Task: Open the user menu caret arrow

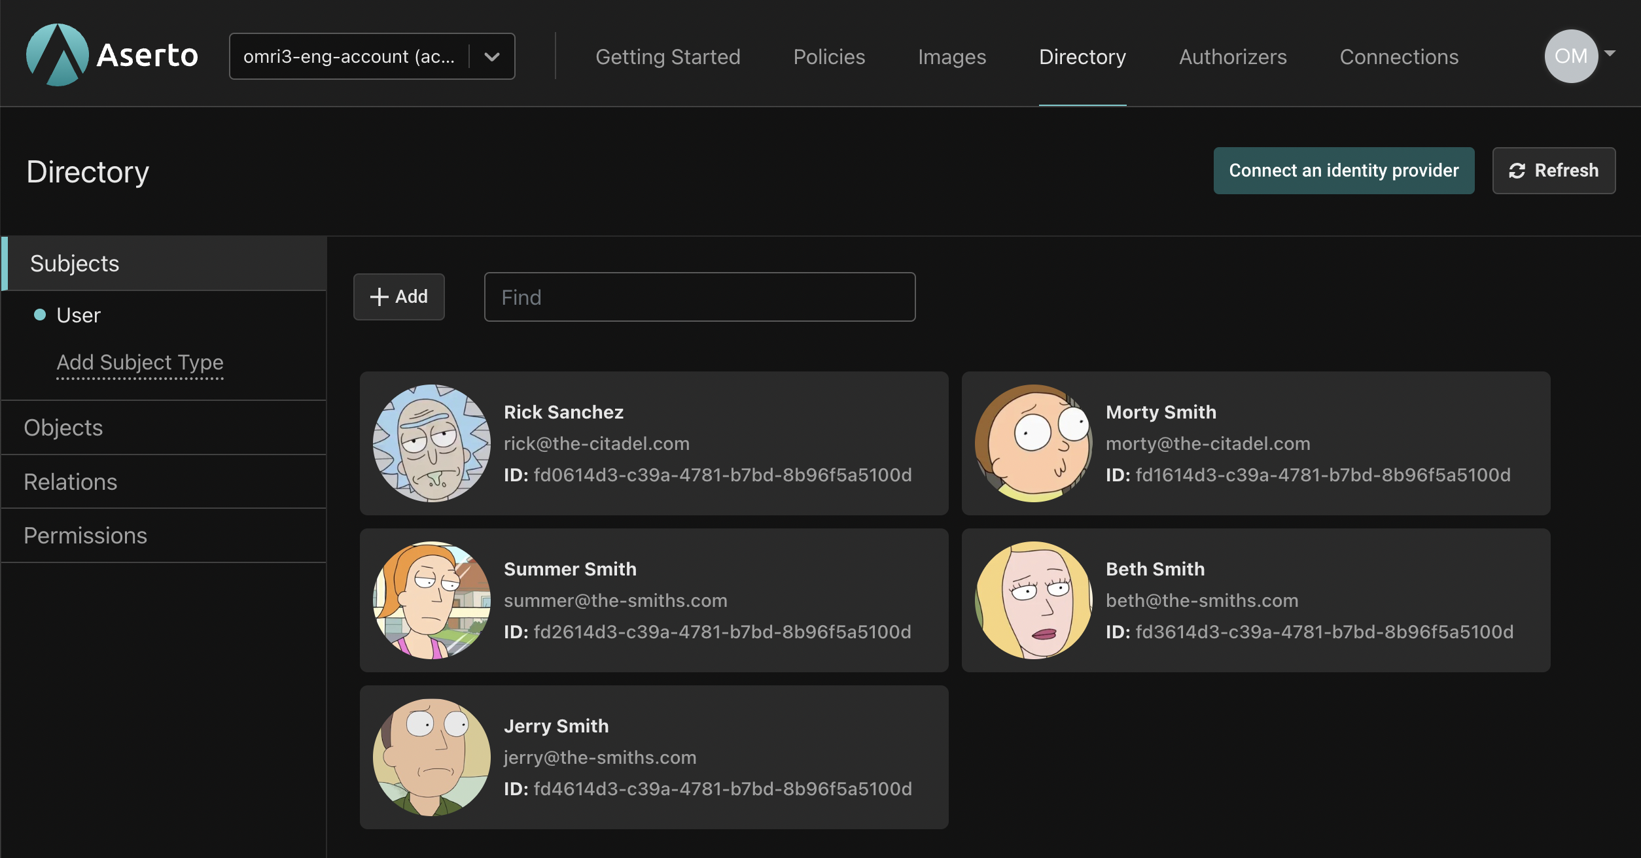Action: [1610, 54]
